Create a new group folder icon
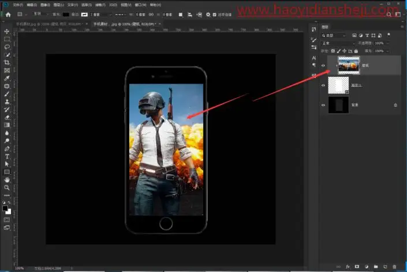407x272 pixels. tap(376, 267)
